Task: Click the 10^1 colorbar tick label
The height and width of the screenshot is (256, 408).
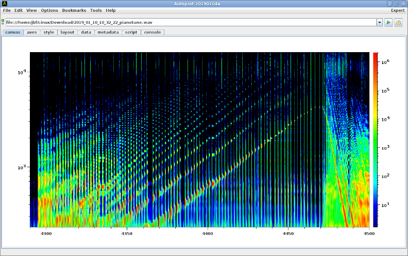Action: (385, 205)
